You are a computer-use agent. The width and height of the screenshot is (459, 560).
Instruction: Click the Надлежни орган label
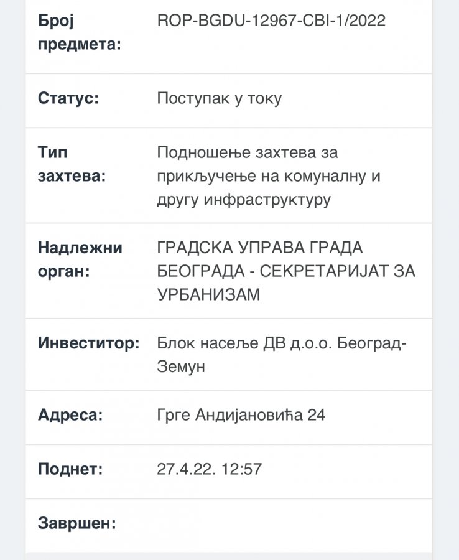tap(80, 259)
